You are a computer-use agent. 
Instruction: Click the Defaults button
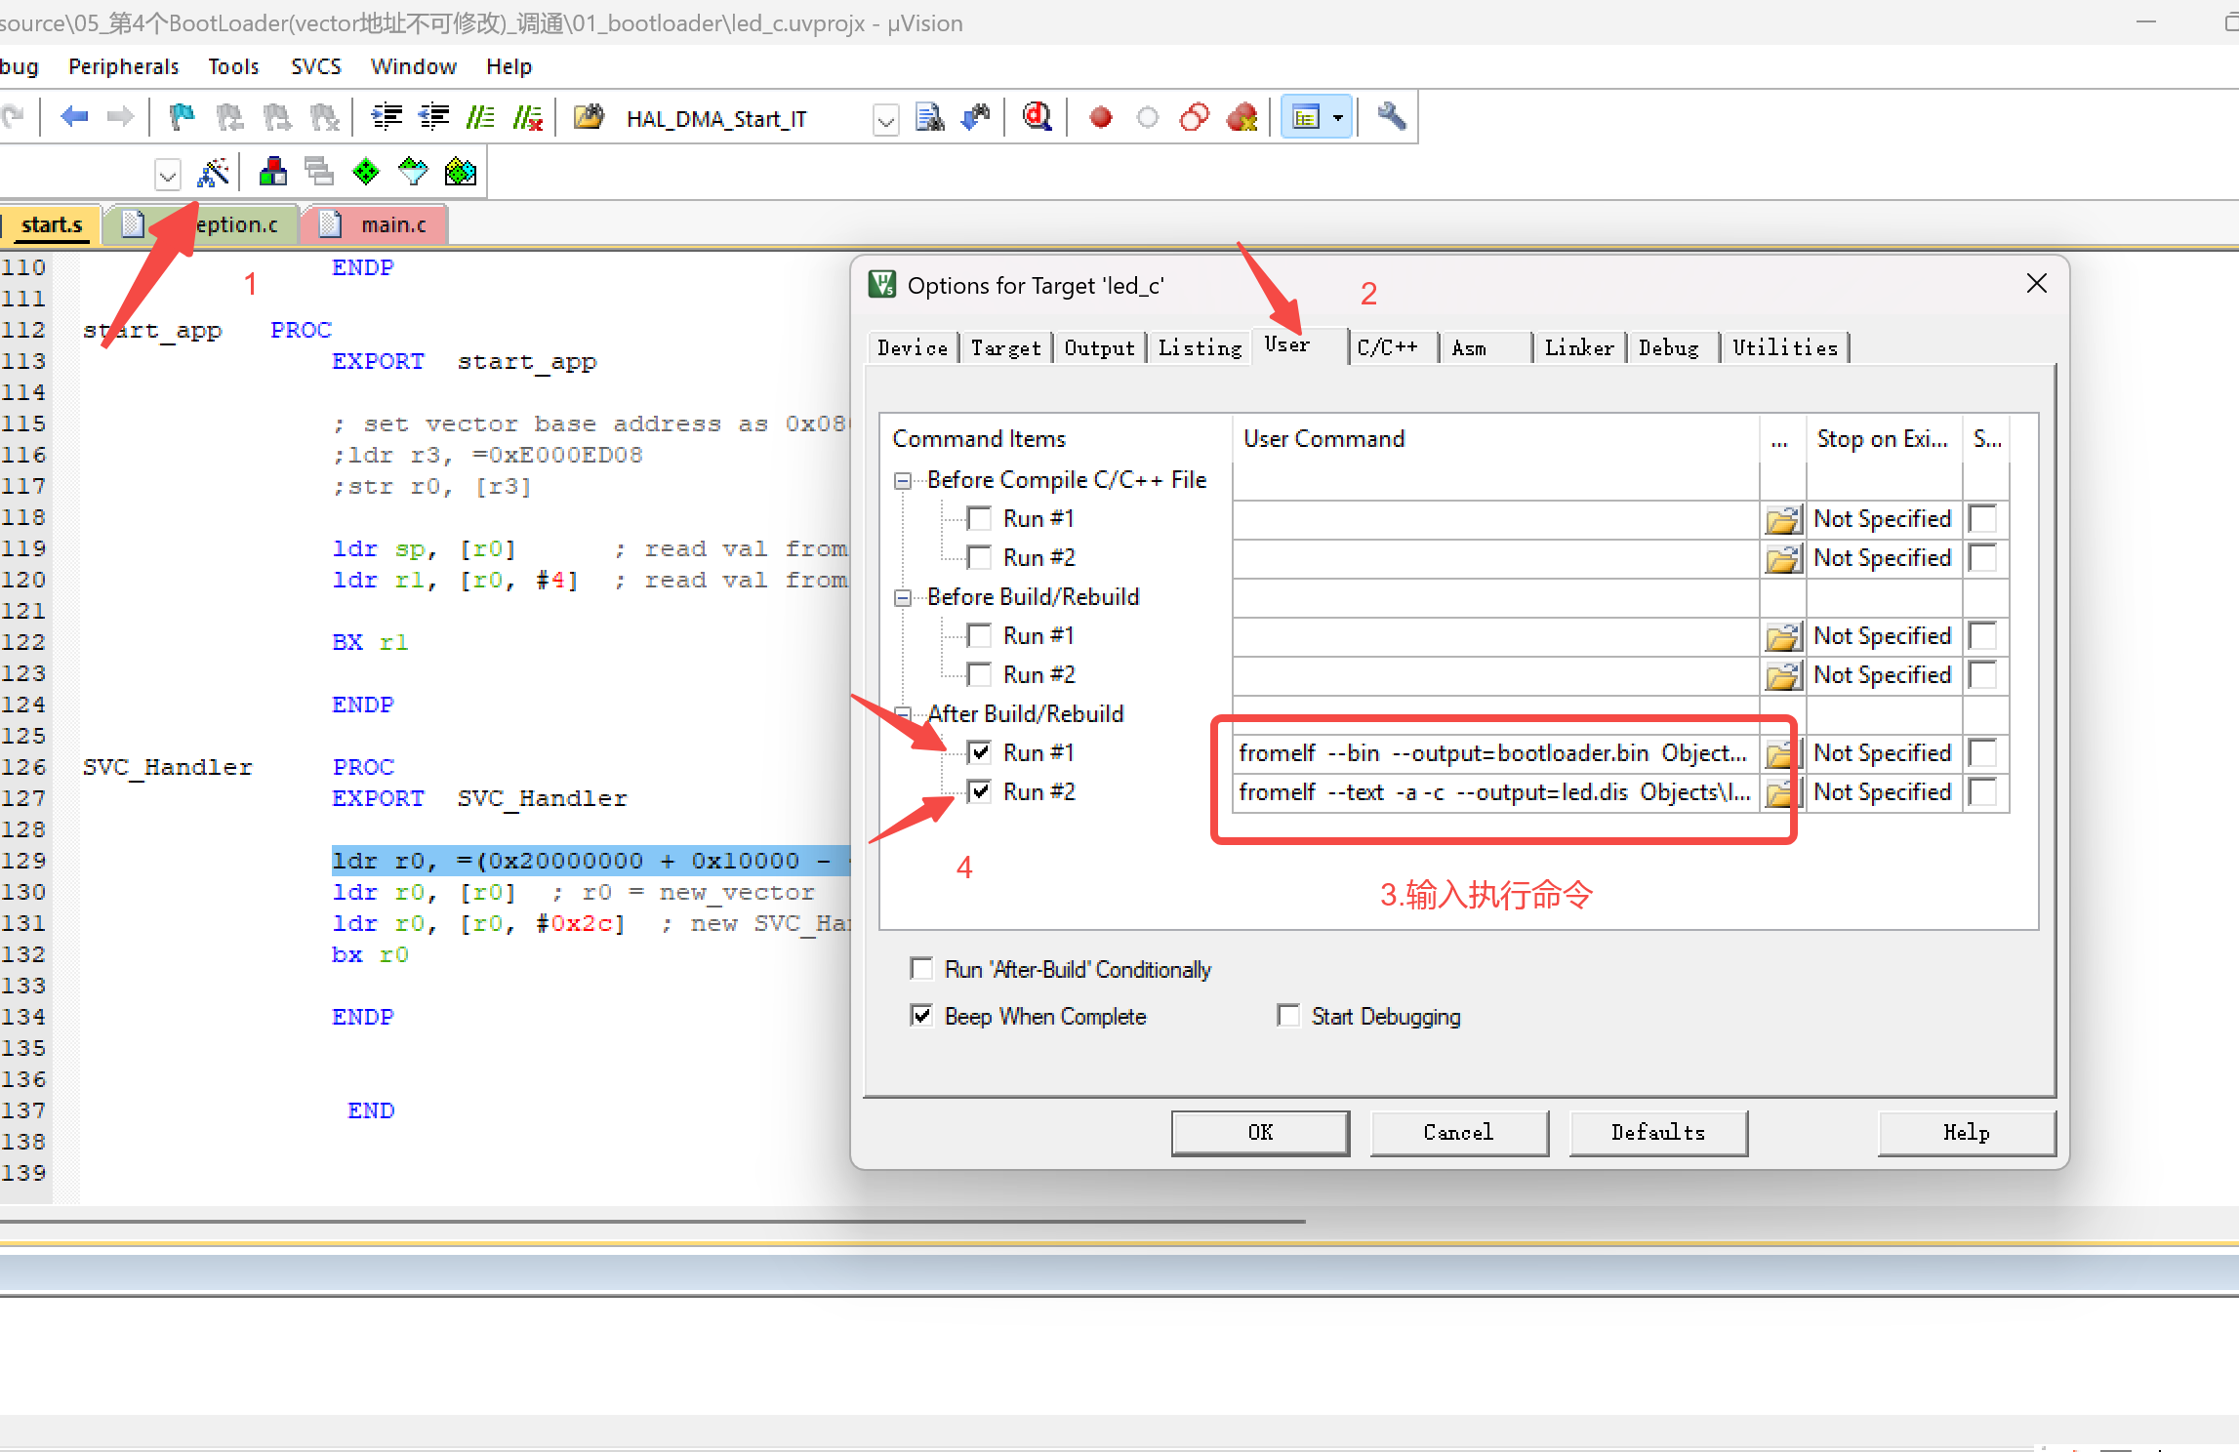pyautogui.click(x=1657, y=1132)
